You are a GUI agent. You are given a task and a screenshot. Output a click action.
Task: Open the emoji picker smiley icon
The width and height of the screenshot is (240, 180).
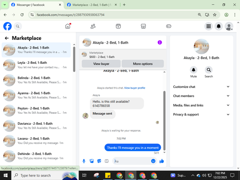[153, 161]
